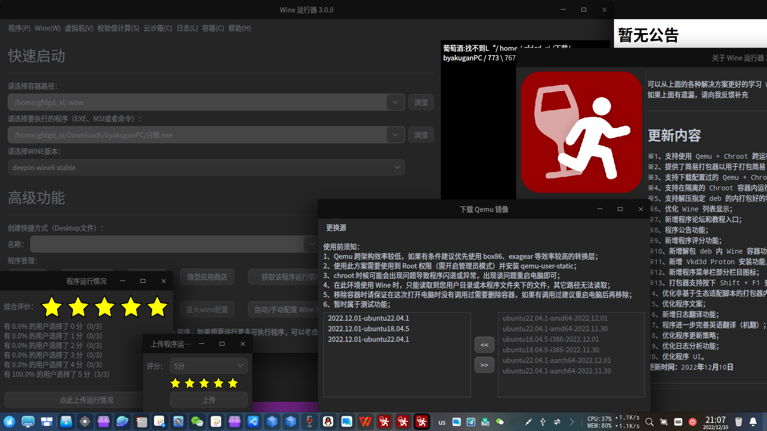Open QQ penguin icon in taskbar
Image resolution: width=767 pixels, height=431 pixels.
[x=328, y=422]
